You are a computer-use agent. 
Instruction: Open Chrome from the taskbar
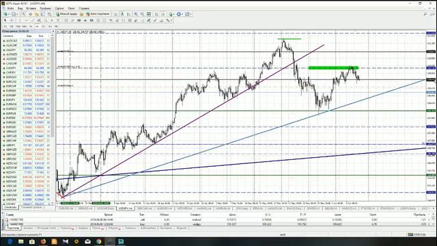coord(98,241)
